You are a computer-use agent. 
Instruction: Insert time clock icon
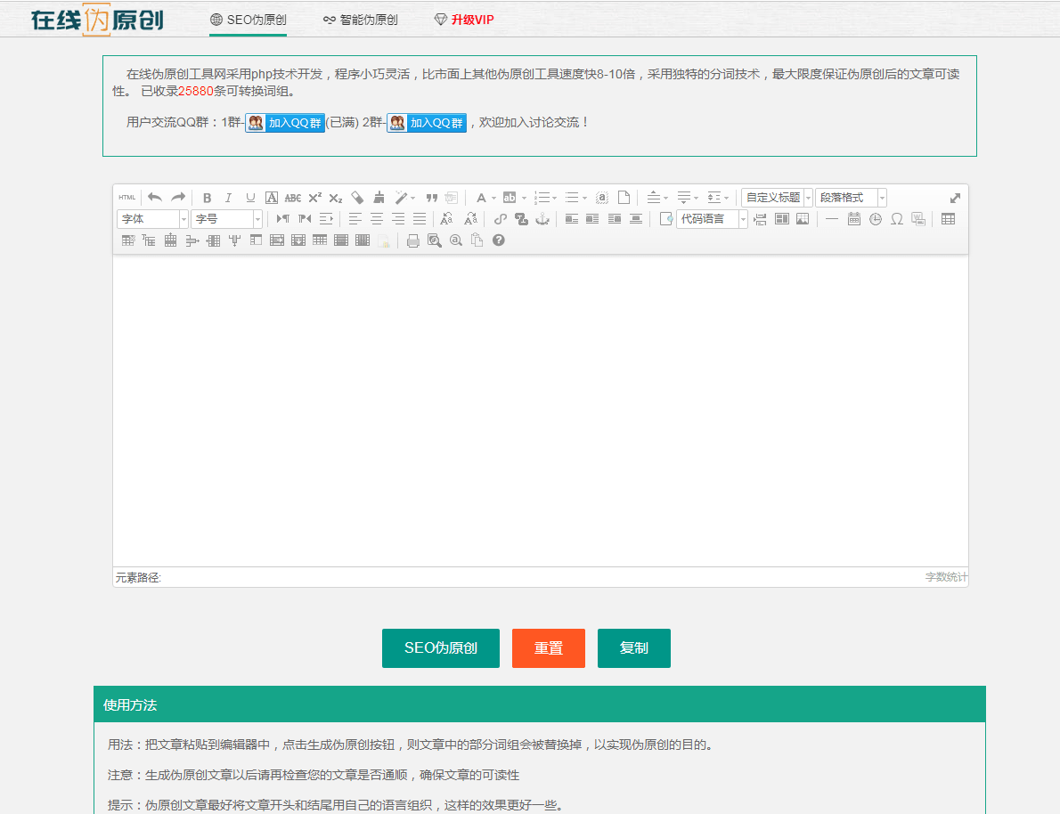[x=876, y=219]
